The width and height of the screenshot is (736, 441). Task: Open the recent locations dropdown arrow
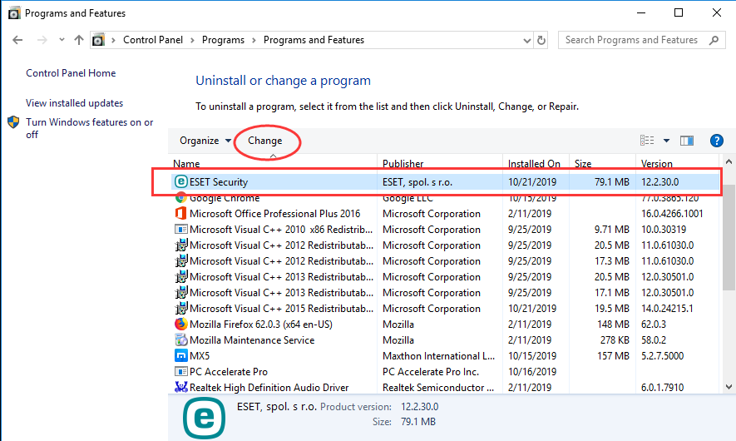tap(62, 40)
